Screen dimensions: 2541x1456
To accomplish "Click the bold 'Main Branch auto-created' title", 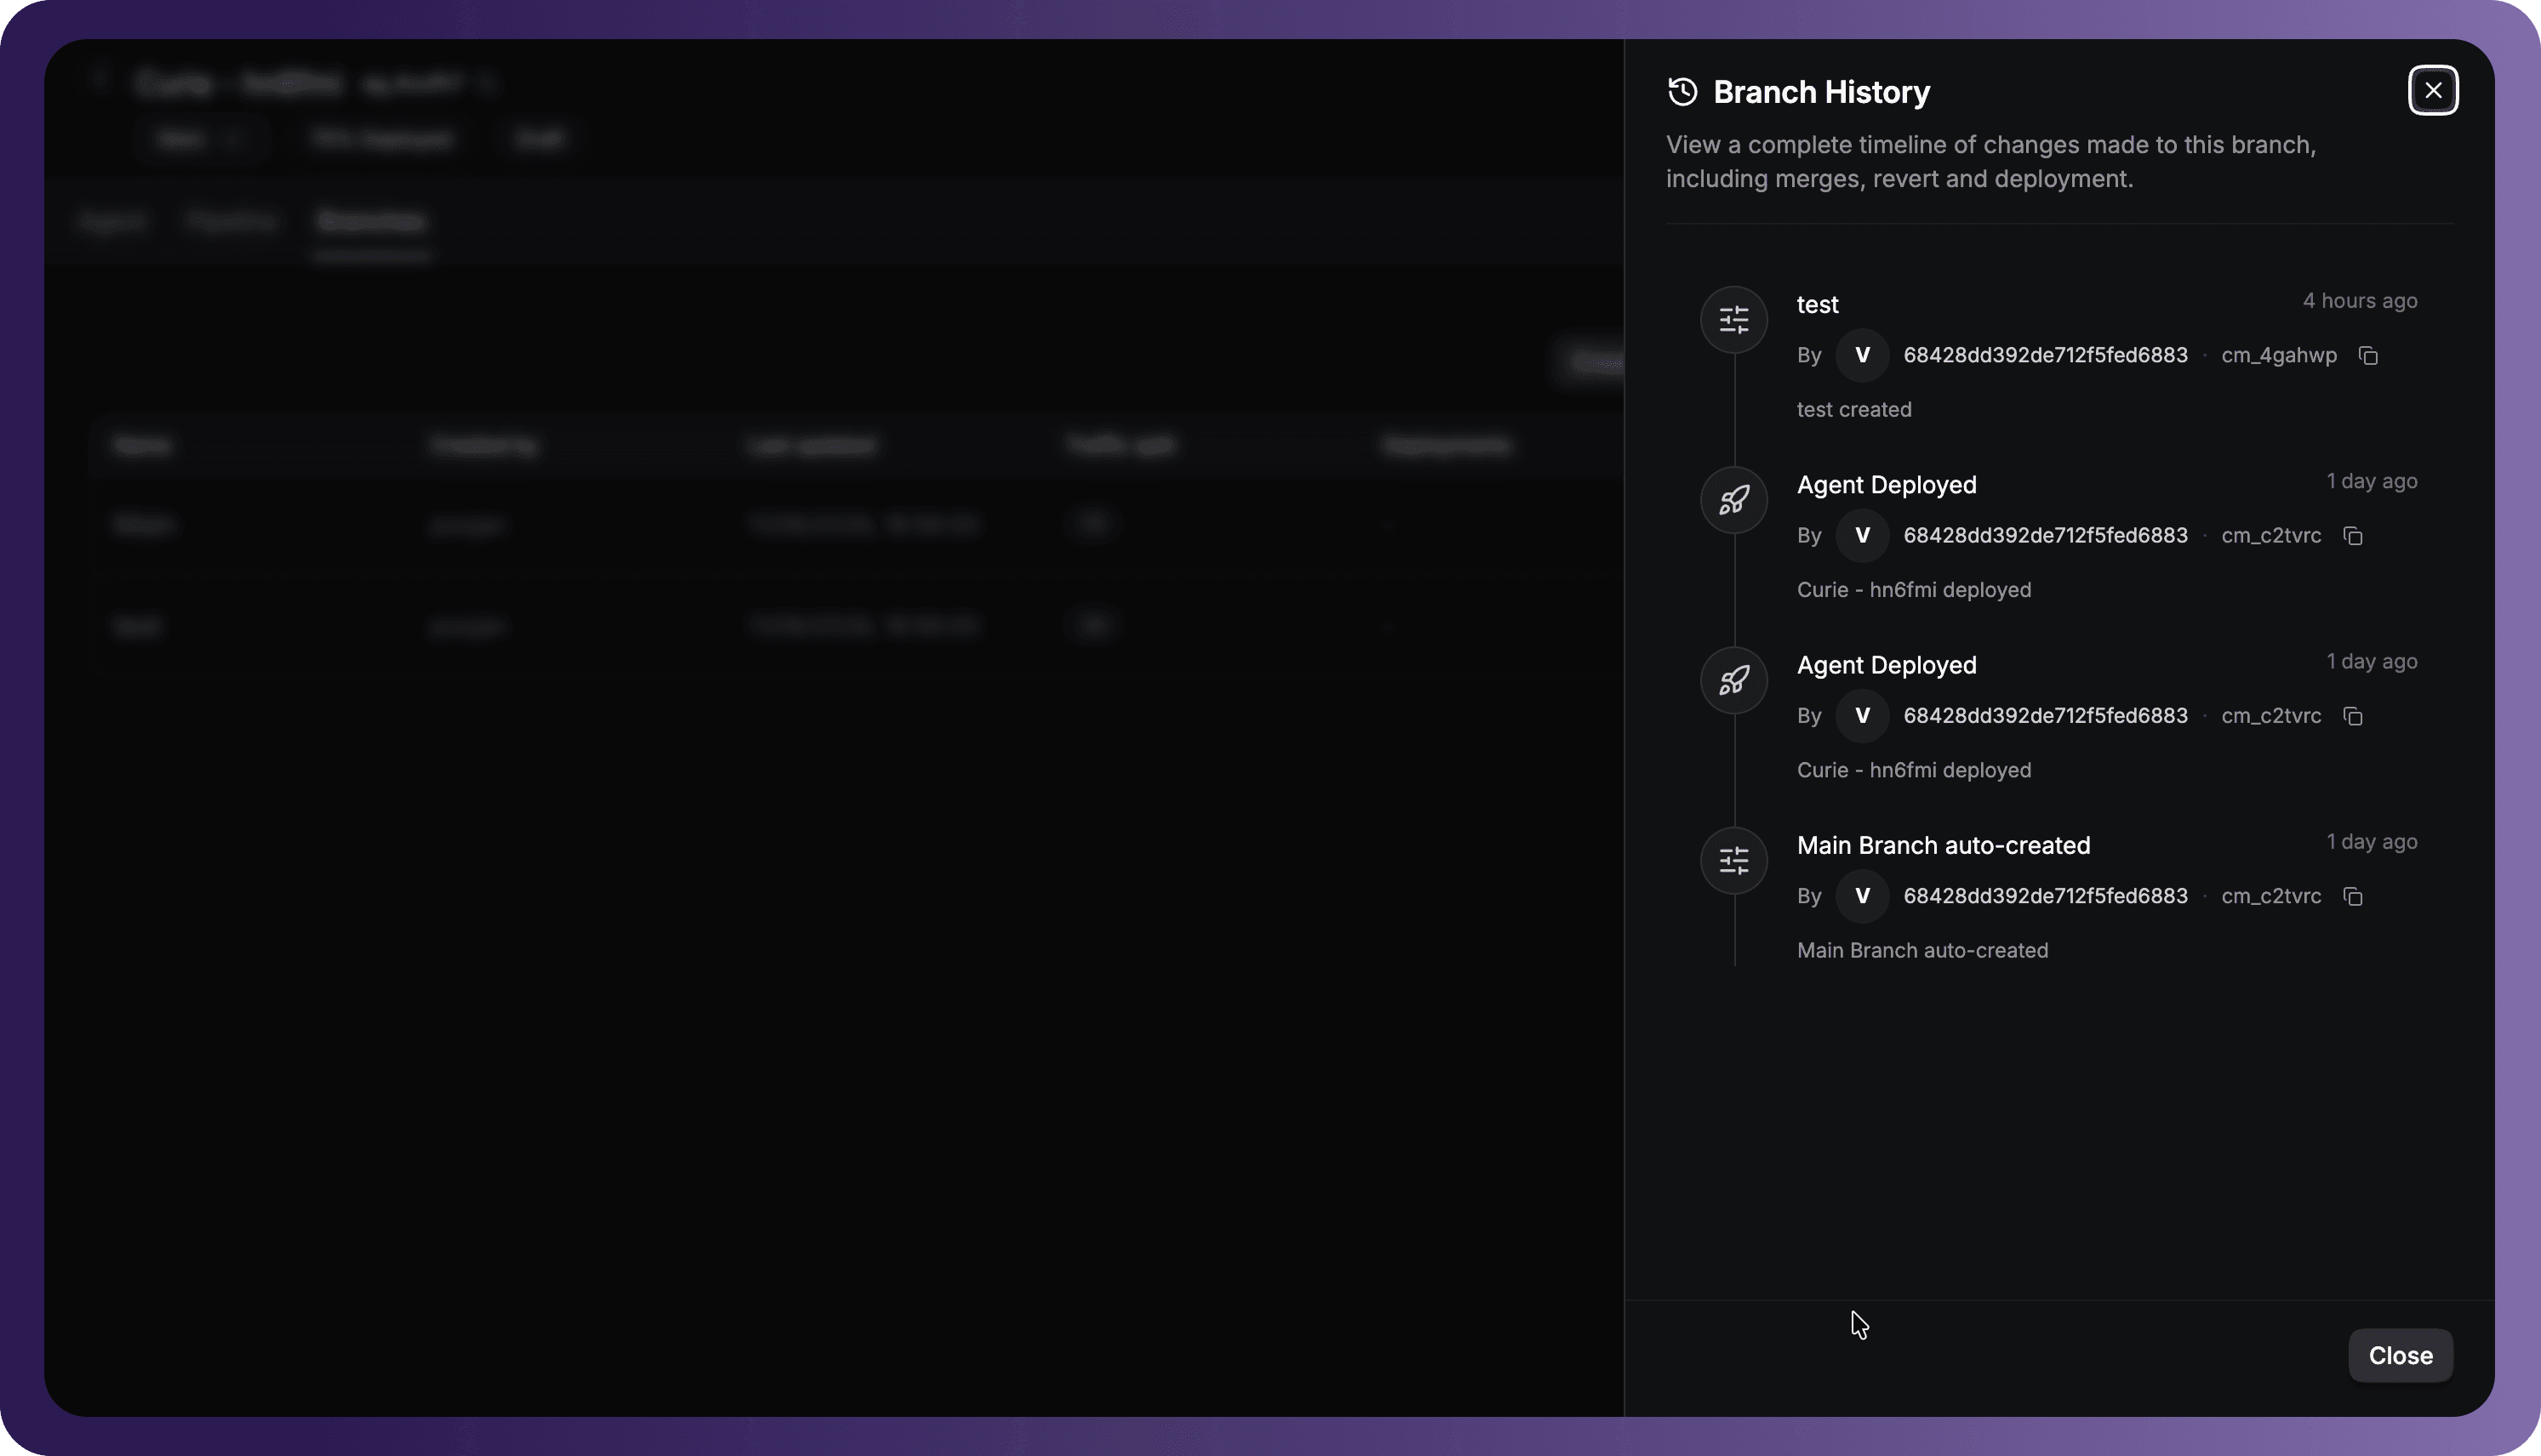I will (1943, 846).
